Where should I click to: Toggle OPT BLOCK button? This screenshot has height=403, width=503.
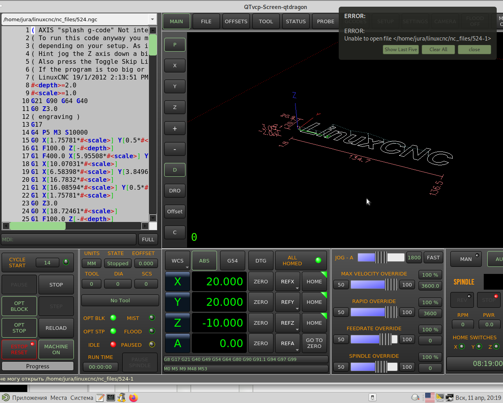[19, 306]
